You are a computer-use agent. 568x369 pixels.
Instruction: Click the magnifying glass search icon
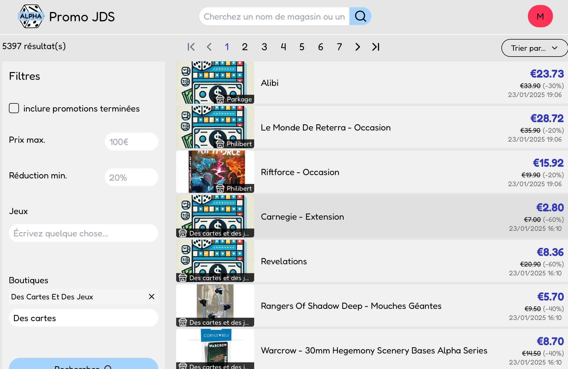tap(360, 16)
